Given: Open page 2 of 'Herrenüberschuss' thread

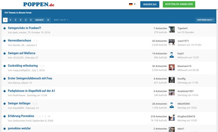Looking at the screenshot, I should pos(37,41).
